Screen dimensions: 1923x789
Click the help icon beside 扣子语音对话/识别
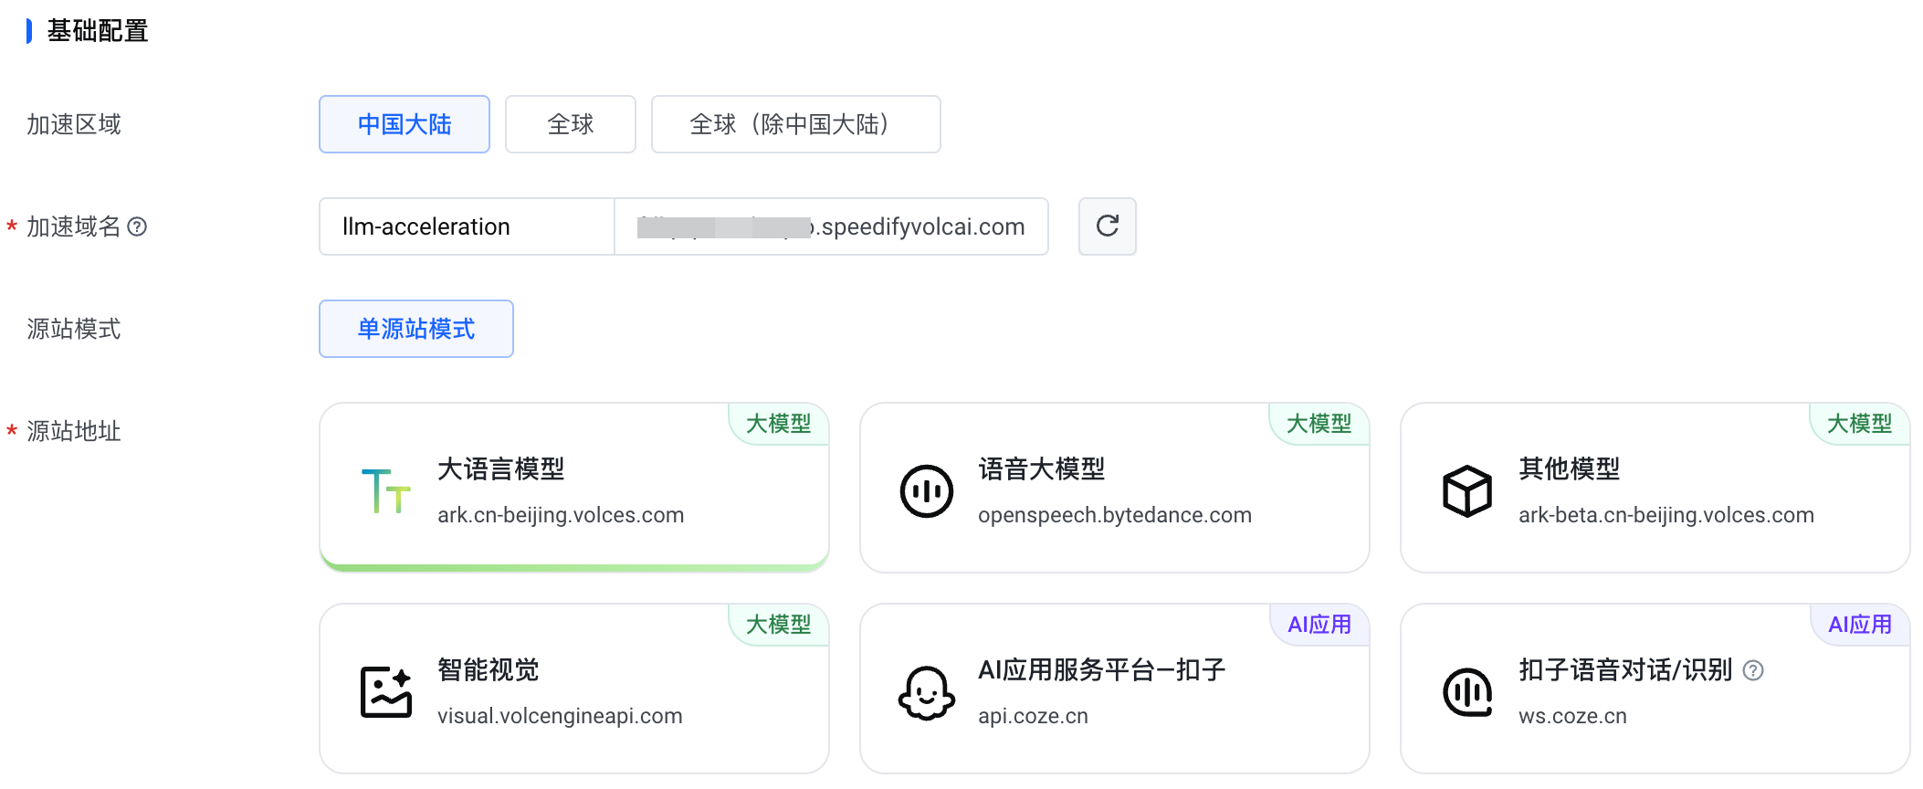click(1752, 670)
